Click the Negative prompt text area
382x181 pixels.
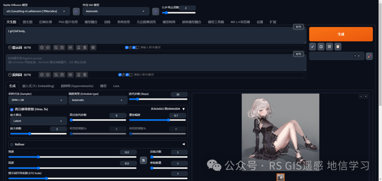[x=156, y=63]
